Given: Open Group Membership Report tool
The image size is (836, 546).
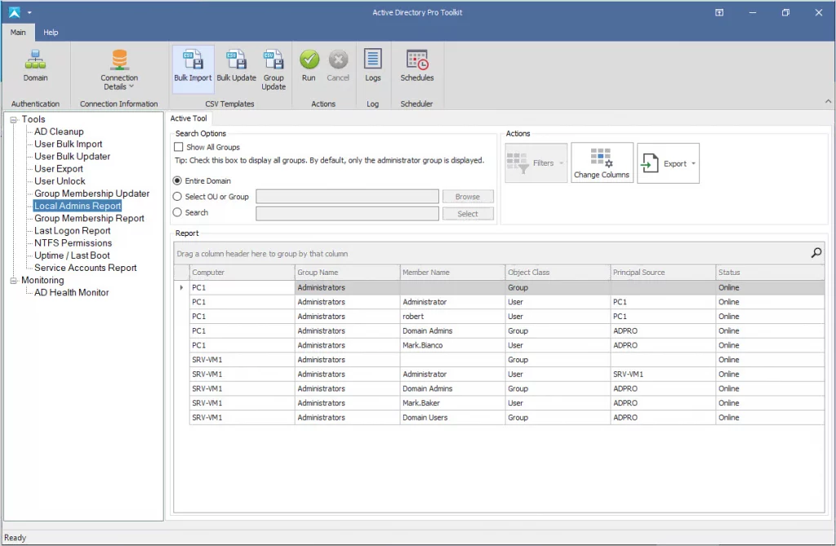Looking at the screenshot, I should 89,218.
